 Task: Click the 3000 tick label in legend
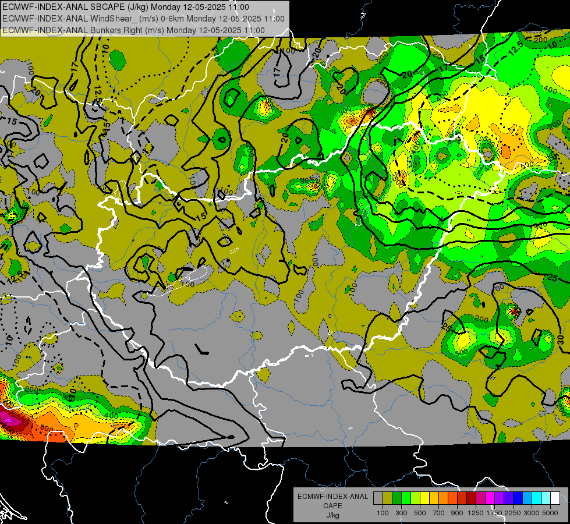coord(532,513)
